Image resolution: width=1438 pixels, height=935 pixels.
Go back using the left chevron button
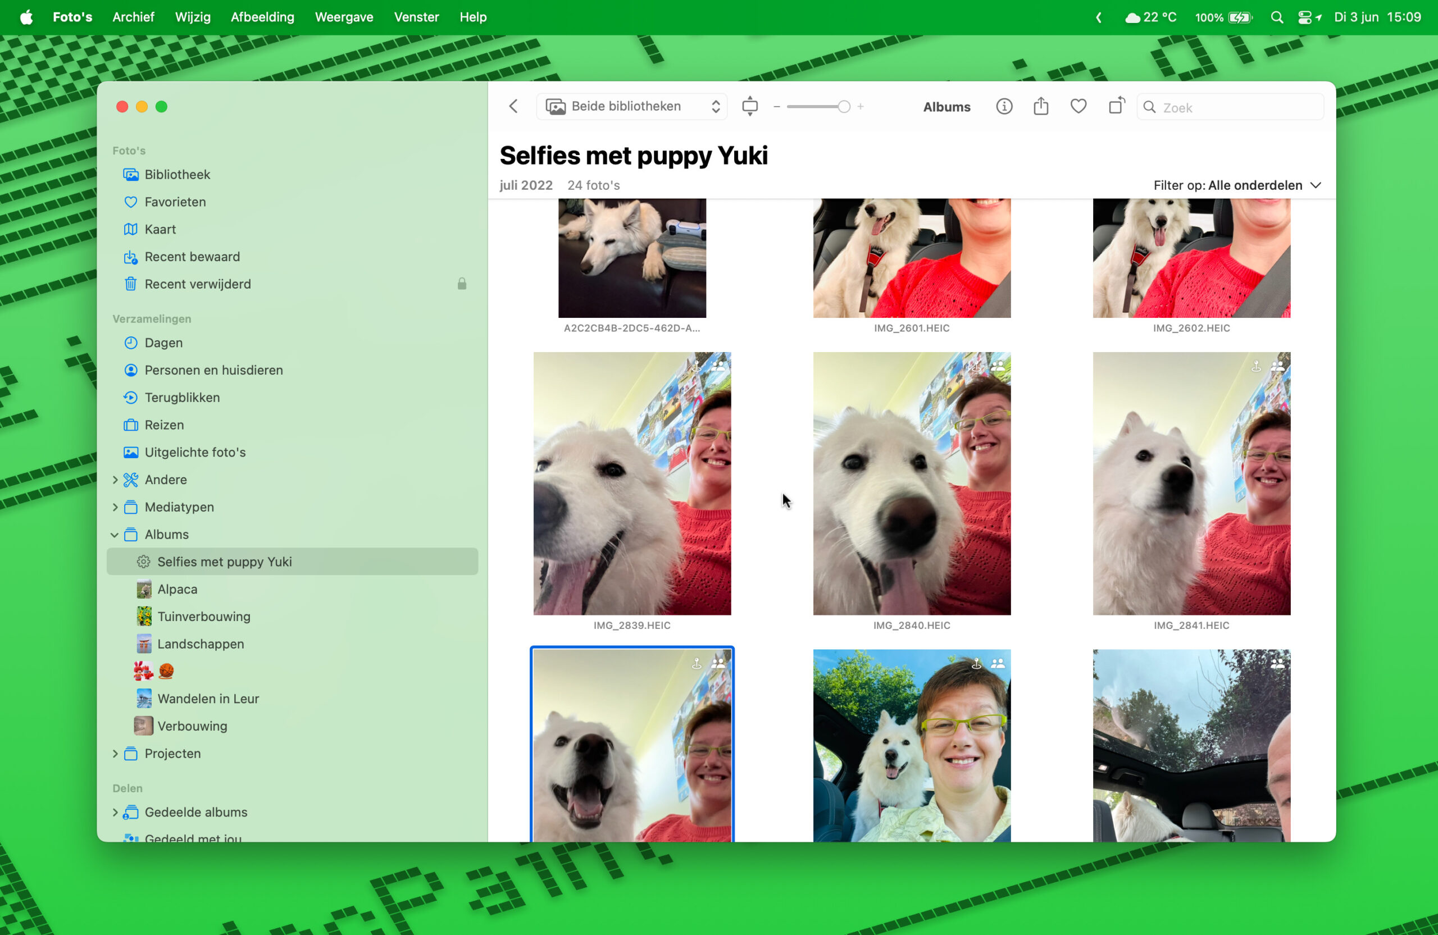[513, 106]
